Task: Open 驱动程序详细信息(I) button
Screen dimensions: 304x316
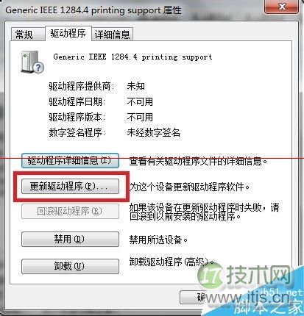Action: click(x=70, y=161)
